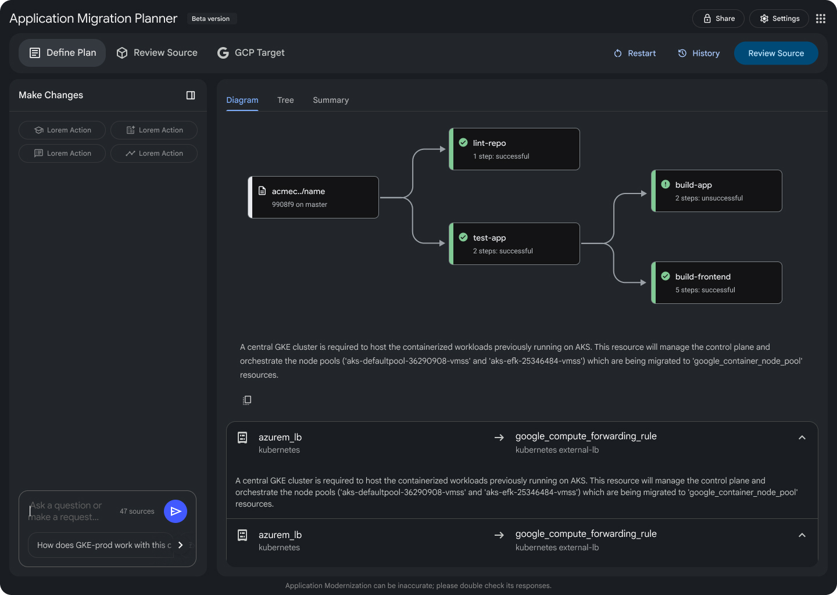The width and height of the screenshot is (837, 595).
Task: Click the blue Review Source button
Action: (x=775, y=53)
